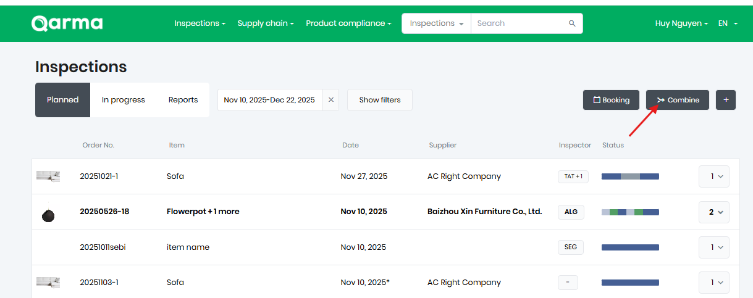The image size is (753, 298).
Task: Click the plus add inspection button
Action: [726, 100]
